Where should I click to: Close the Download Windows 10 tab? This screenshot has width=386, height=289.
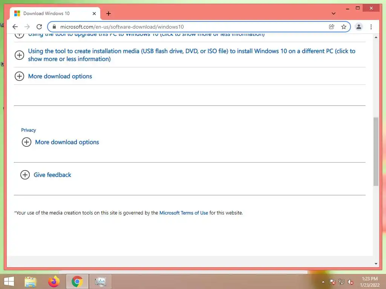(x=94, y=14)
